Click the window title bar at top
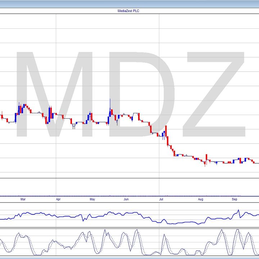The image size is (259, 259). pyautogui.click(x=129, y=4)
